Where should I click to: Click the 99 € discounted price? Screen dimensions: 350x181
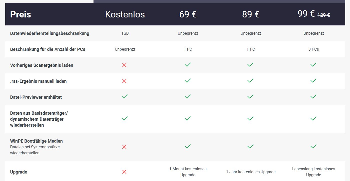(x=306, y=14)
